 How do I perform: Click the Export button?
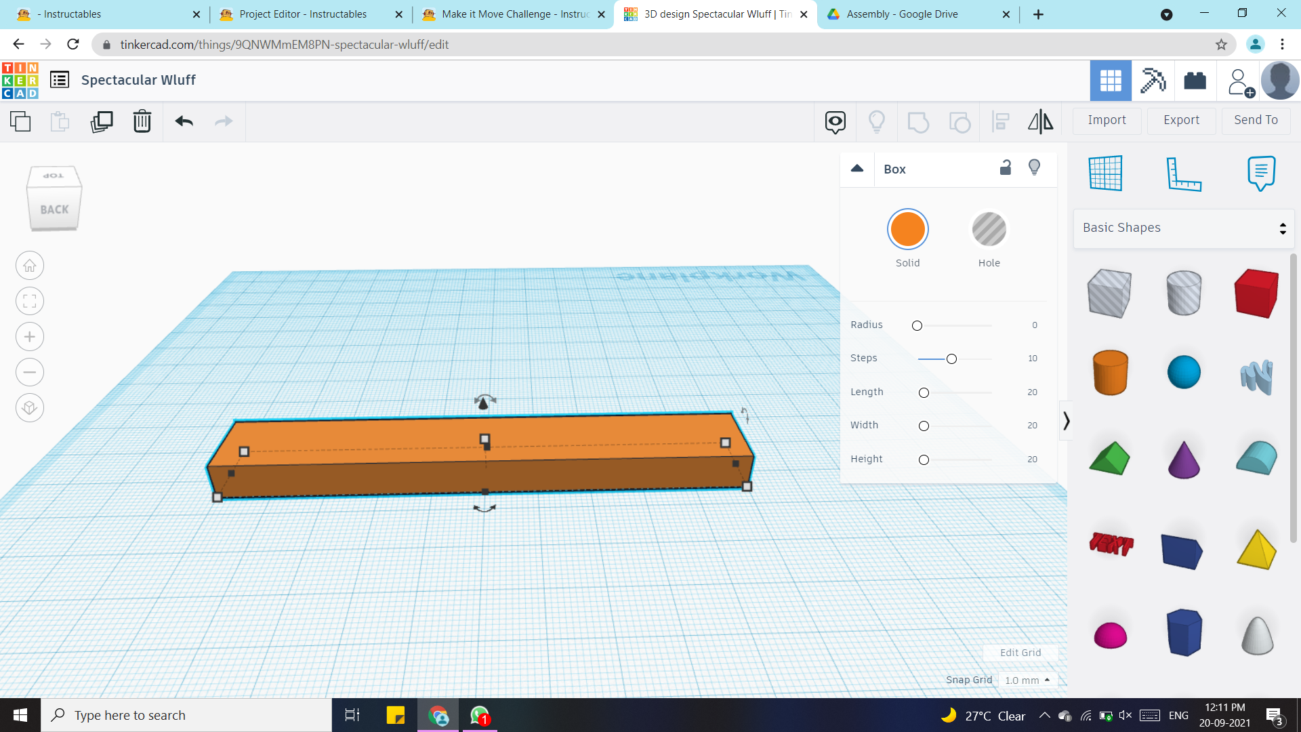coord(1181,119)
